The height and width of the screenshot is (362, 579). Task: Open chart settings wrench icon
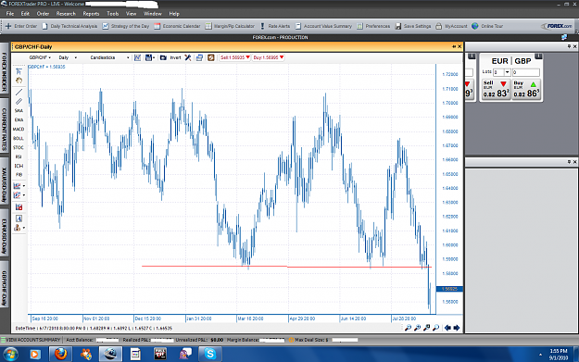[188, 57]
